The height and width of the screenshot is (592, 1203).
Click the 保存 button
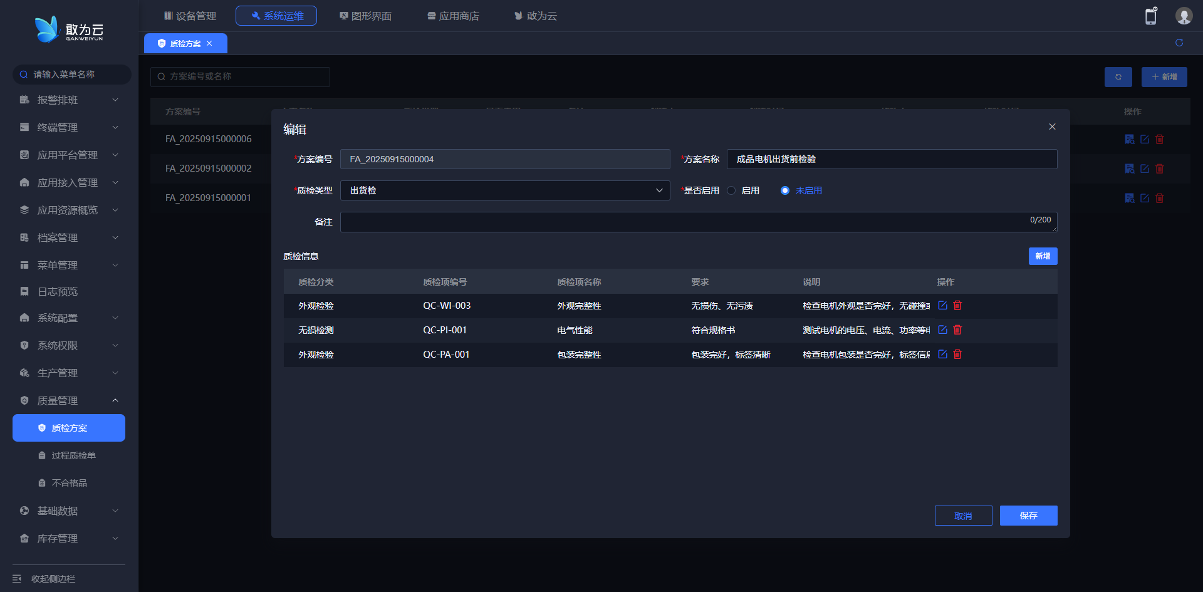pos(1028,516)
